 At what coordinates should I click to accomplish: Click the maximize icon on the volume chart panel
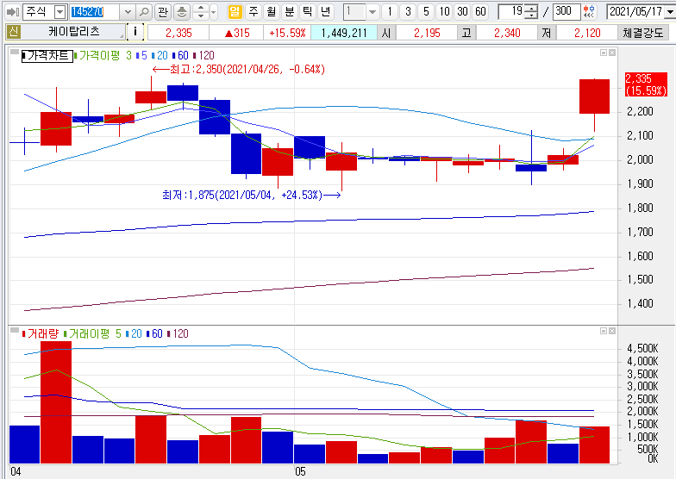coord(604,331)
